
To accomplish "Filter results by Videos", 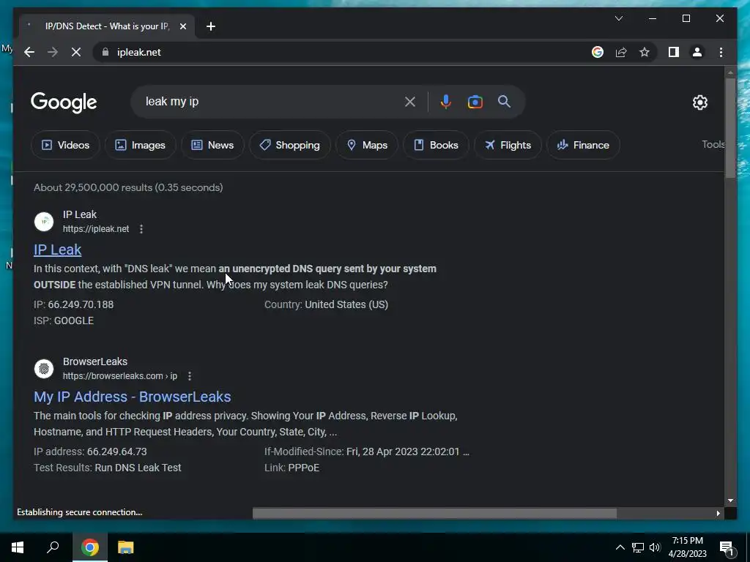I will 65,145.
